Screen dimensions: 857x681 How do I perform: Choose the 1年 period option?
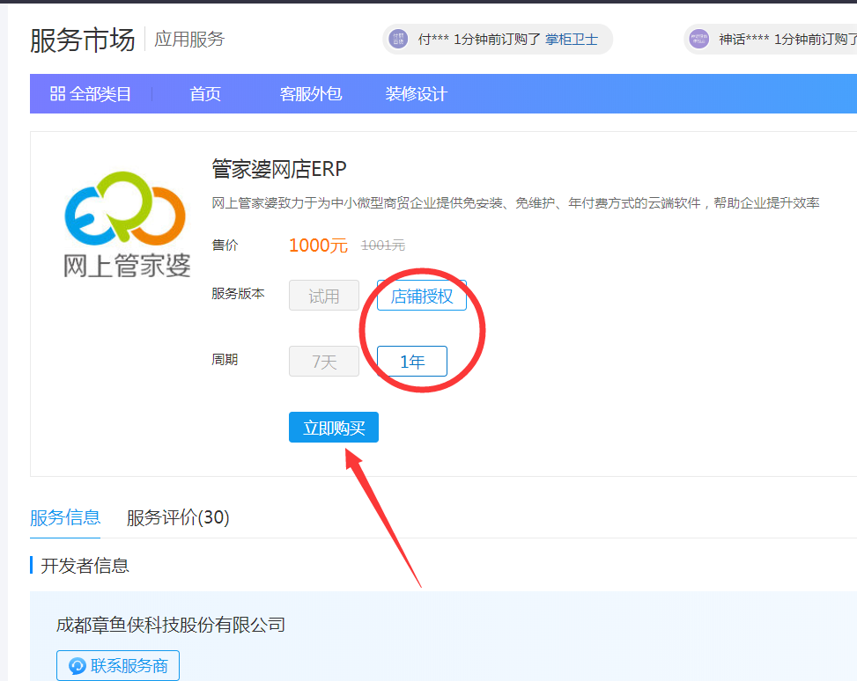pyautogui.click(x=412, y=362)
